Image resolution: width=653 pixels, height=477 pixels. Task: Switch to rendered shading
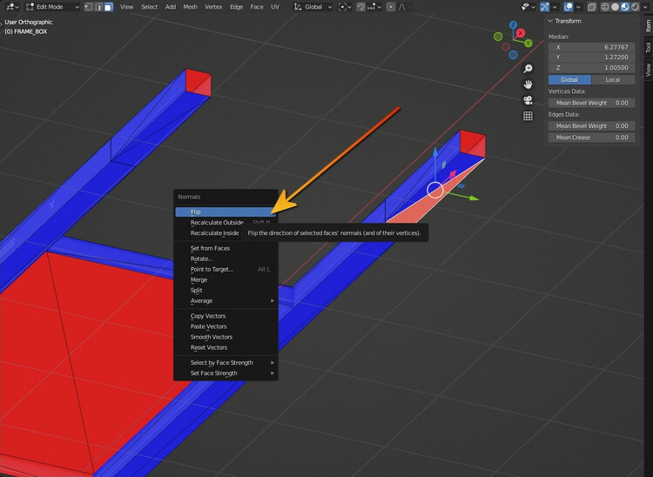(x=635, y=7)
